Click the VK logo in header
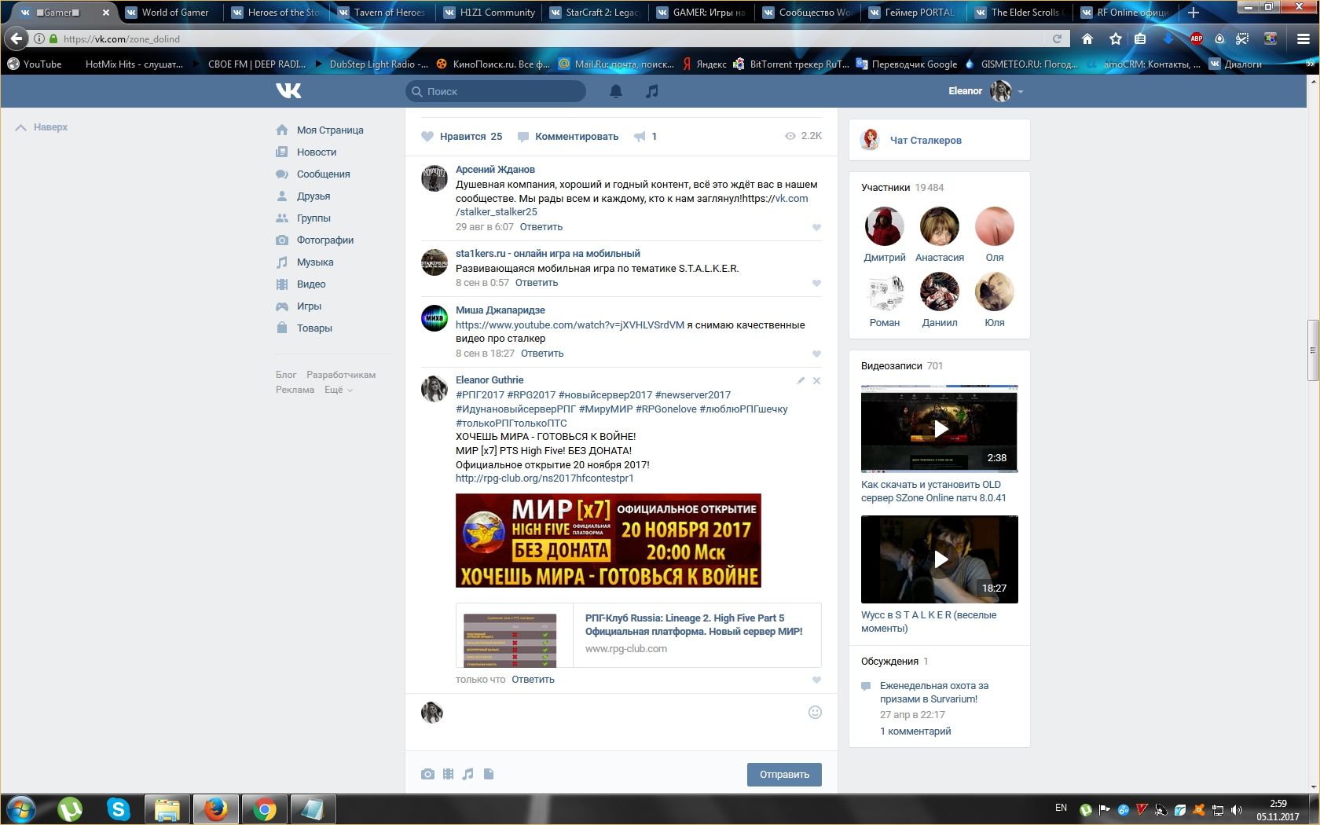This screenshot has height=825, width=1320. pos(288,91)
